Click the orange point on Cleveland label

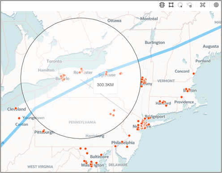(x=16, y=108)
